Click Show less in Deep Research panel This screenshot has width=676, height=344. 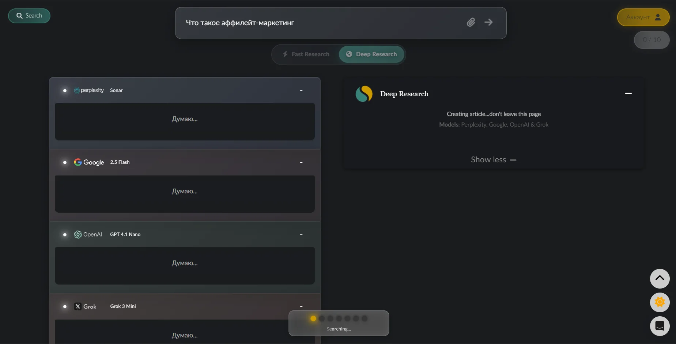(x=494, y=160)
